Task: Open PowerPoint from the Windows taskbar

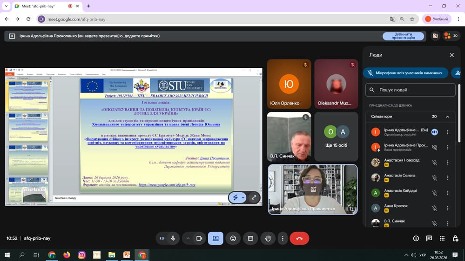Action: pos(127,255)
